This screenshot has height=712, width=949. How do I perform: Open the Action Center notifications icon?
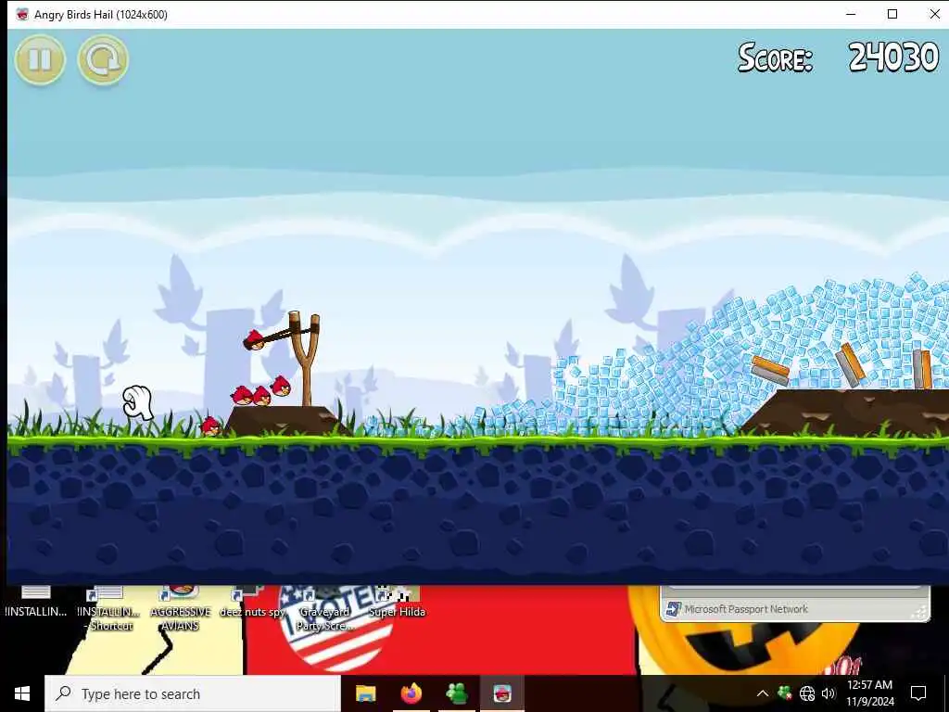[x=918, y=693]
